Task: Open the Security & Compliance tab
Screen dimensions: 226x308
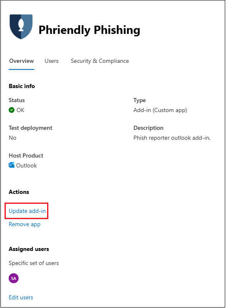Action: (x=100, y=61)
